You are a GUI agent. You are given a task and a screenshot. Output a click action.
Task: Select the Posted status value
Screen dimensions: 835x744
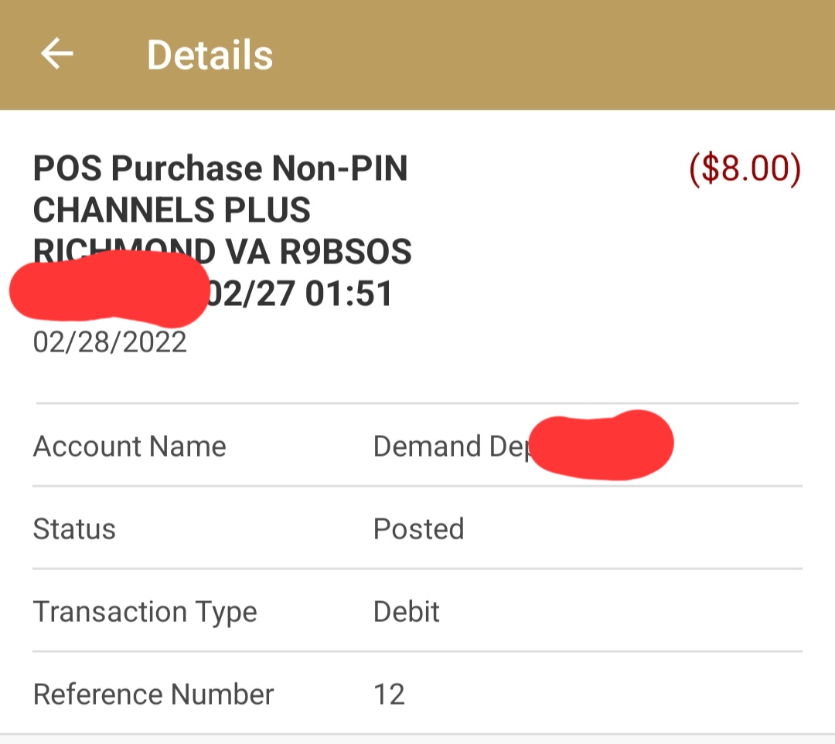[x=418, y=529]
